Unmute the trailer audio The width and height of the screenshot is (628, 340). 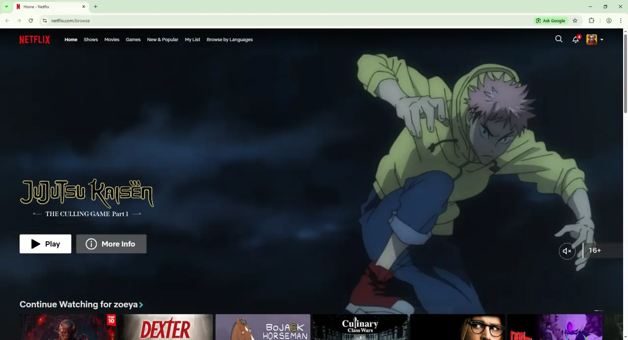tap(567, 251)
